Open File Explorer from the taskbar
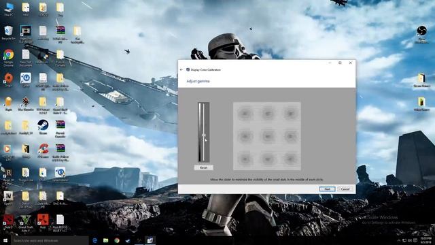The height and width of the screenshot is (245, 435). click(x=106, y=240)
